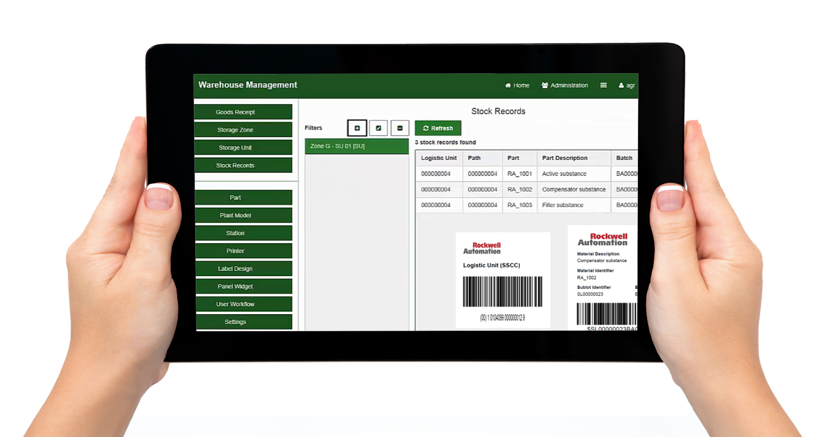Open the Goods Receipt section
Image resolution: width=827 pixels, height=437 pixels.
pyautogui.click(x=243, y=112)
